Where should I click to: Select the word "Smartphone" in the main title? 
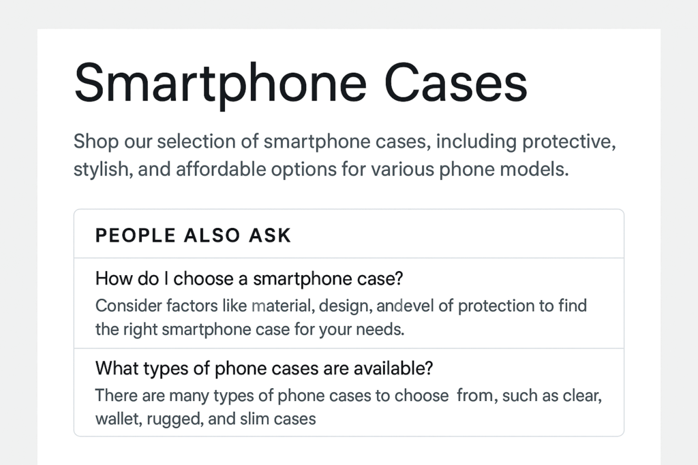220,84
